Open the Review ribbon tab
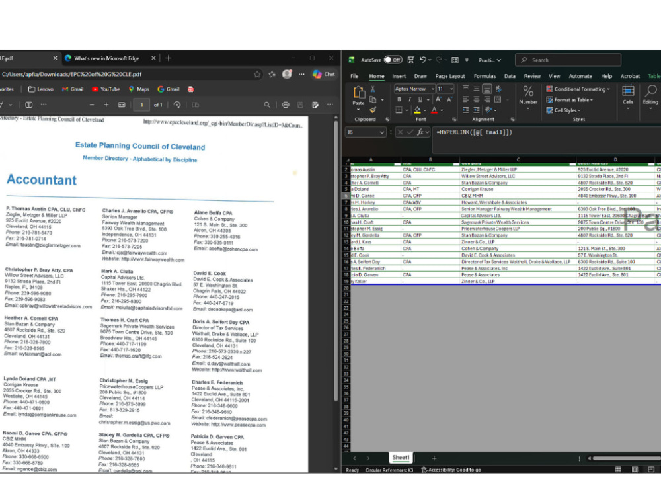Viewport: 661px width, 496px height. point(532,76)
